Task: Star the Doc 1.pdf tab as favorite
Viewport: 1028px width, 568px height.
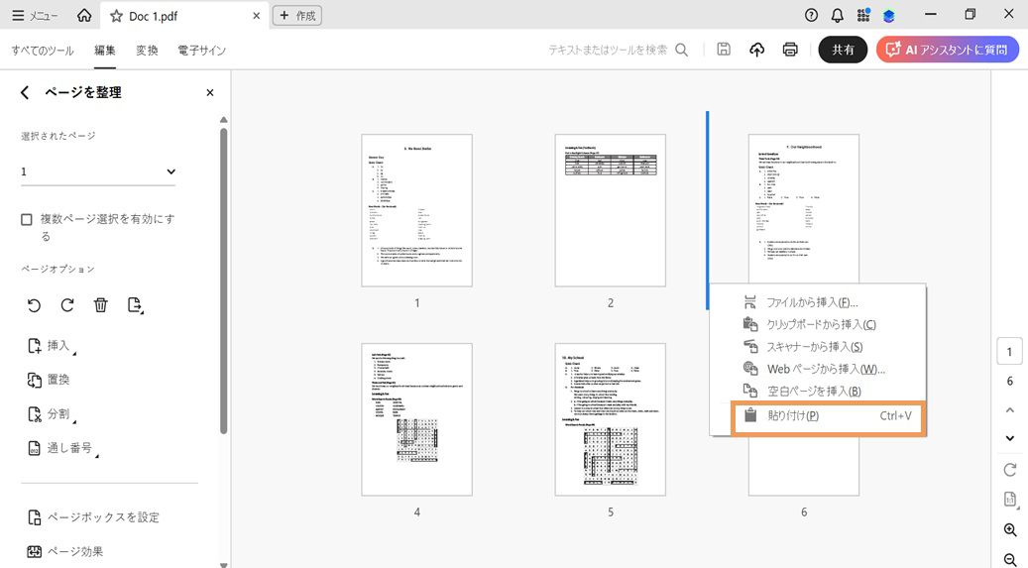Action: coord(116,16)
